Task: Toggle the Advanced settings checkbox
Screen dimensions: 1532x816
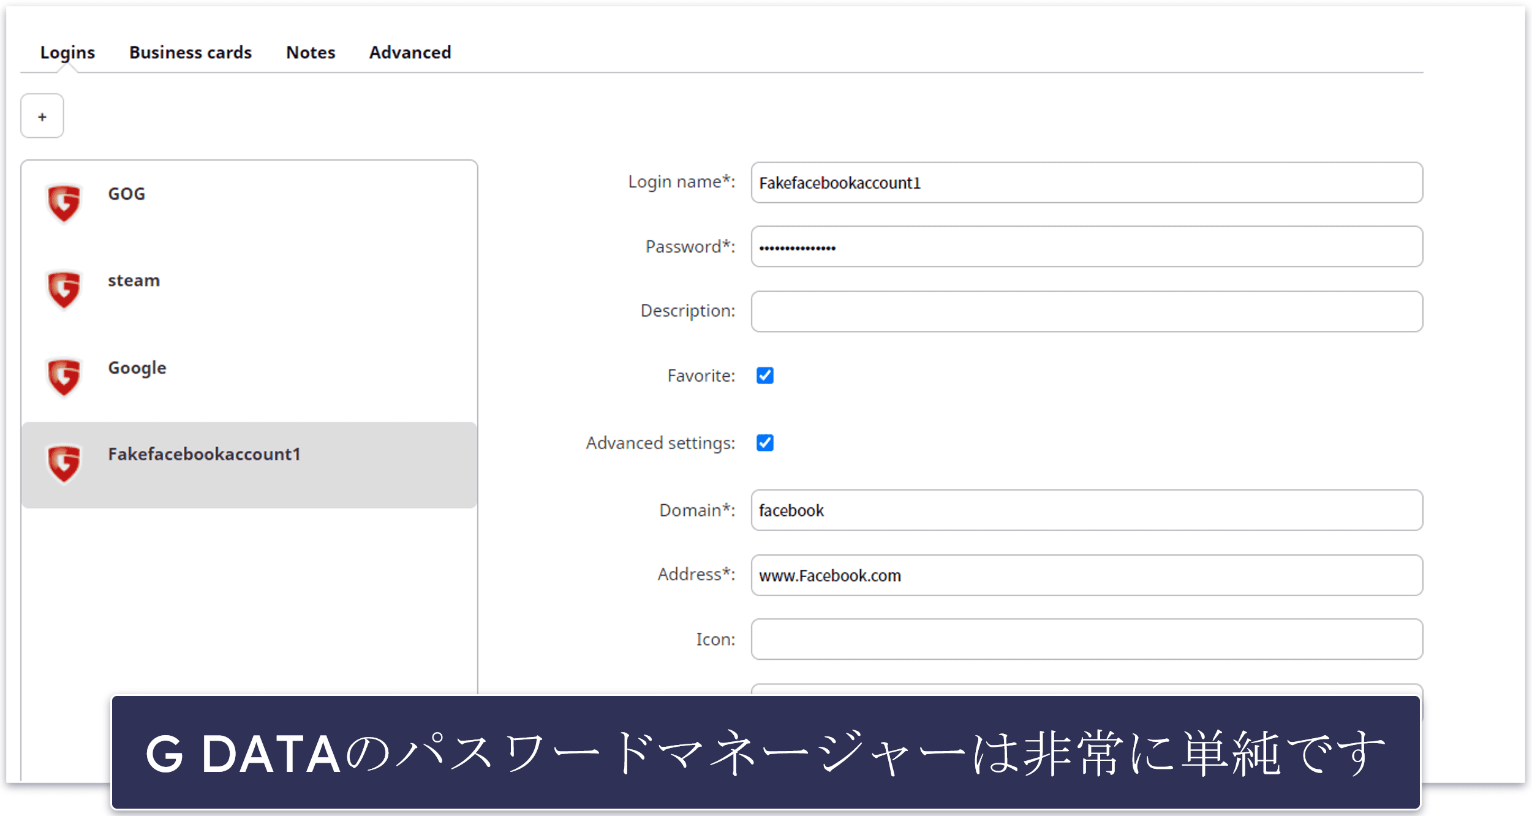Action: coord(765,443)
